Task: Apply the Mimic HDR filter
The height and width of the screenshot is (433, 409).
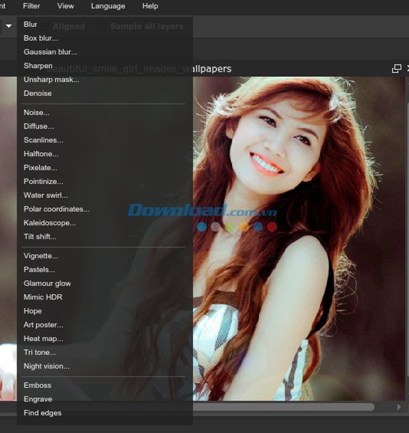Action: tap(43, 297)
